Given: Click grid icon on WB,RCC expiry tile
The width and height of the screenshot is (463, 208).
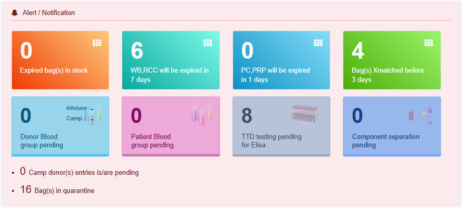Looking at the screenshot, I should click(x=208, y=43).
